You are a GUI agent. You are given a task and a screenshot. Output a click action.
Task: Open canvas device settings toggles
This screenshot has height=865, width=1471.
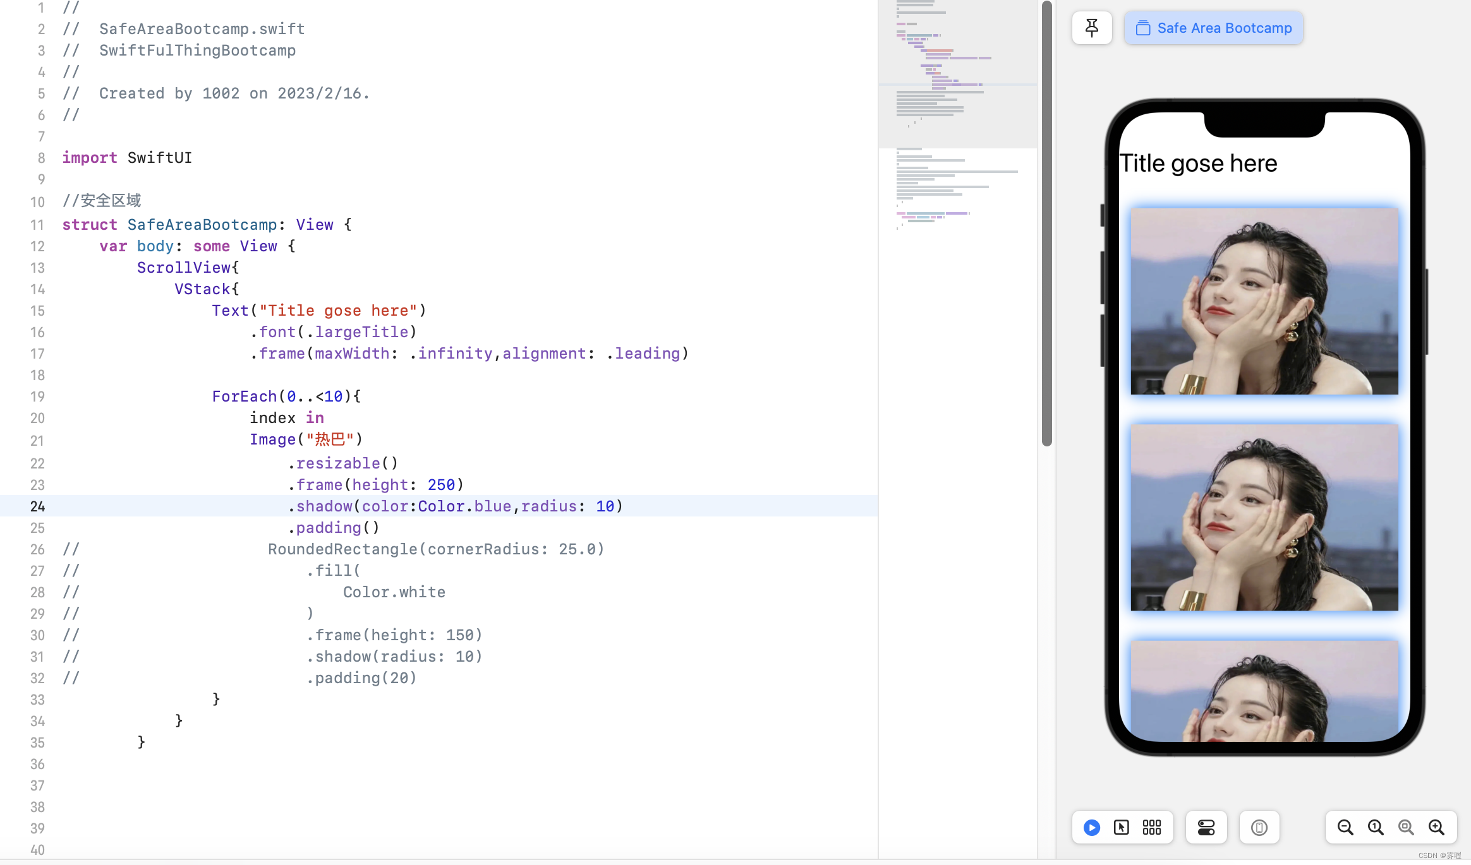1206,827
